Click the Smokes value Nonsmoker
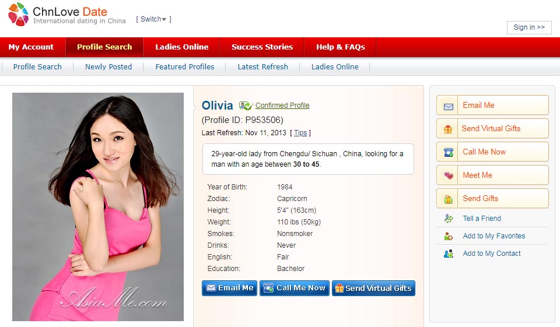The width and height of the screenshot is (560, 327). pyautogui.click(x=295, y=234)
